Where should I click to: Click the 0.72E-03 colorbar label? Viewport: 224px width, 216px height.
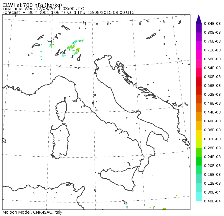(x=212, y=50)
